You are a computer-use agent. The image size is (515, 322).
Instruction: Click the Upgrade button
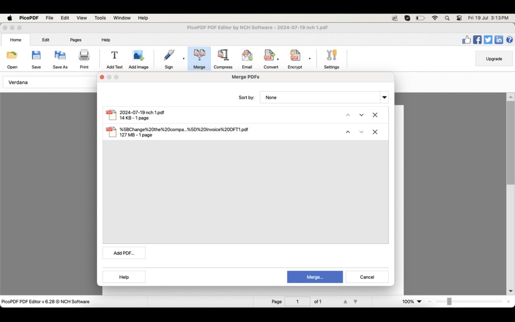point(494,59)
